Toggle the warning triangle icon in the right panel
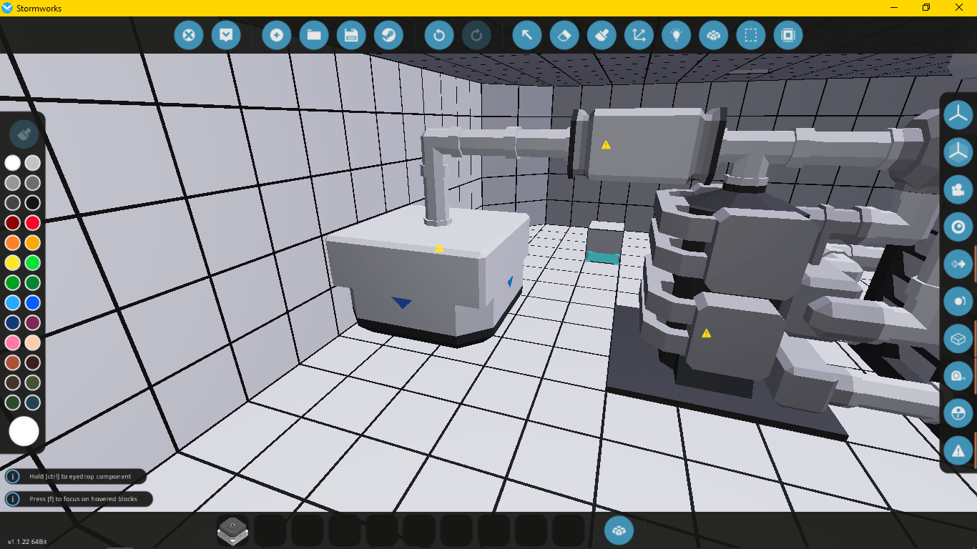The height and width of the screenshot is (549, 977). coord(958,450)
